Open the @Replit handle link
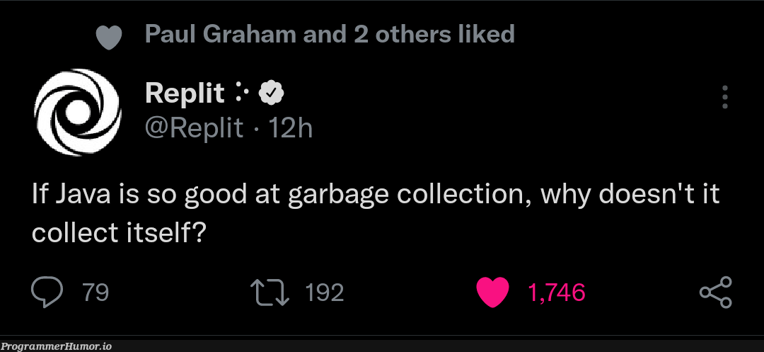 pyautogui.click(x=193, y=128)
